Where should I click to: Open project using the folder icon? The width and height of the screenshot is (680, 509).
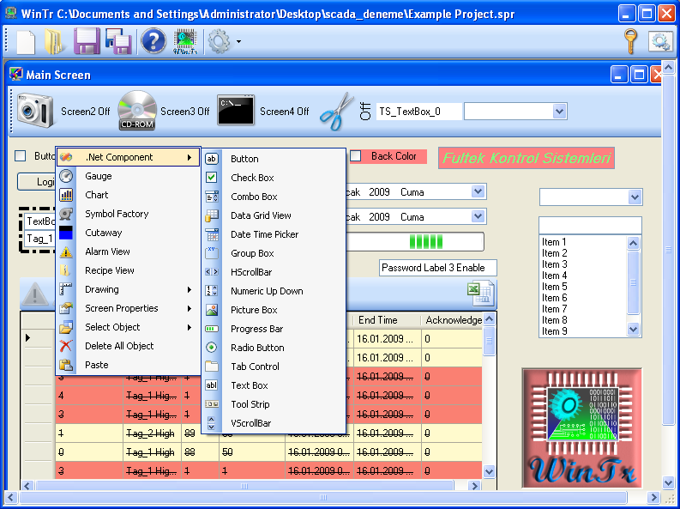(x=55, y=41)
